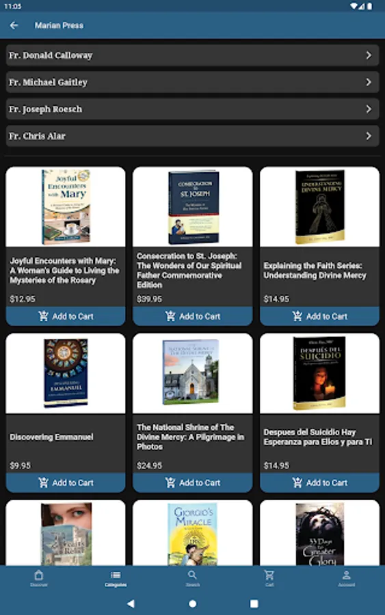Expand the Fr. Chris Alar category
The width and height of the screenshot is (385, 615).
click(192, 136)
